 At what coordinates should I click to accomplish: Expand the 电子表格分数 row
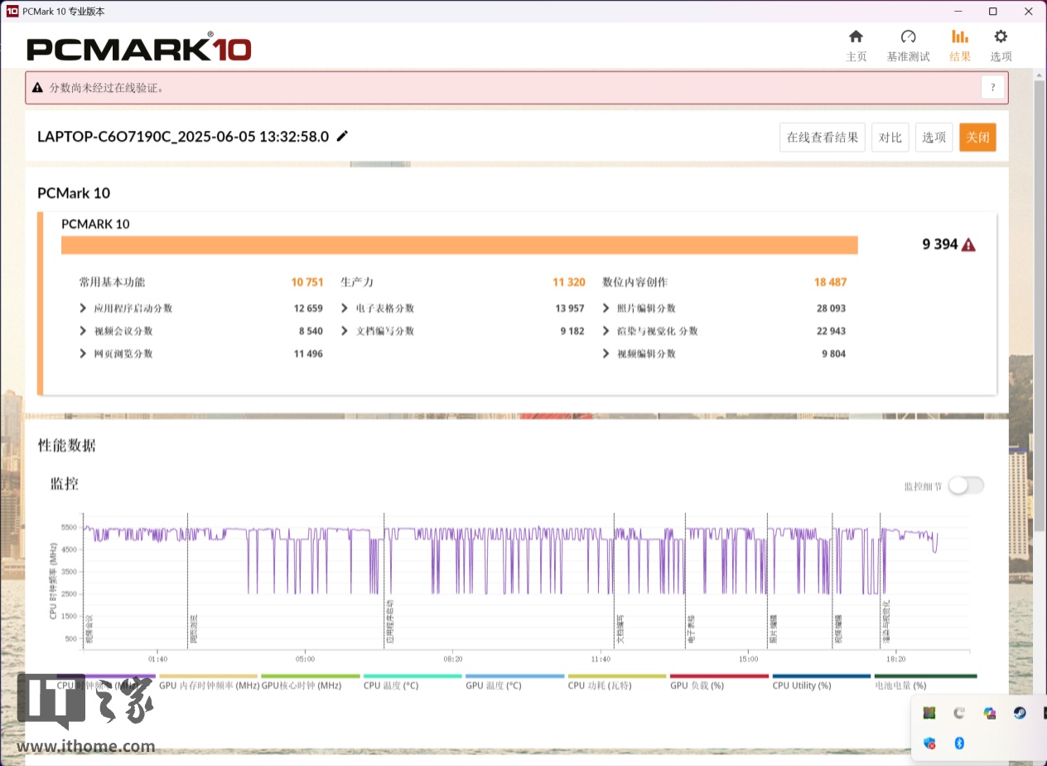click(x=345, y=308)
